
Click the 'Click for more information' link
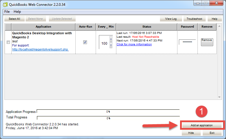[134, 44]
